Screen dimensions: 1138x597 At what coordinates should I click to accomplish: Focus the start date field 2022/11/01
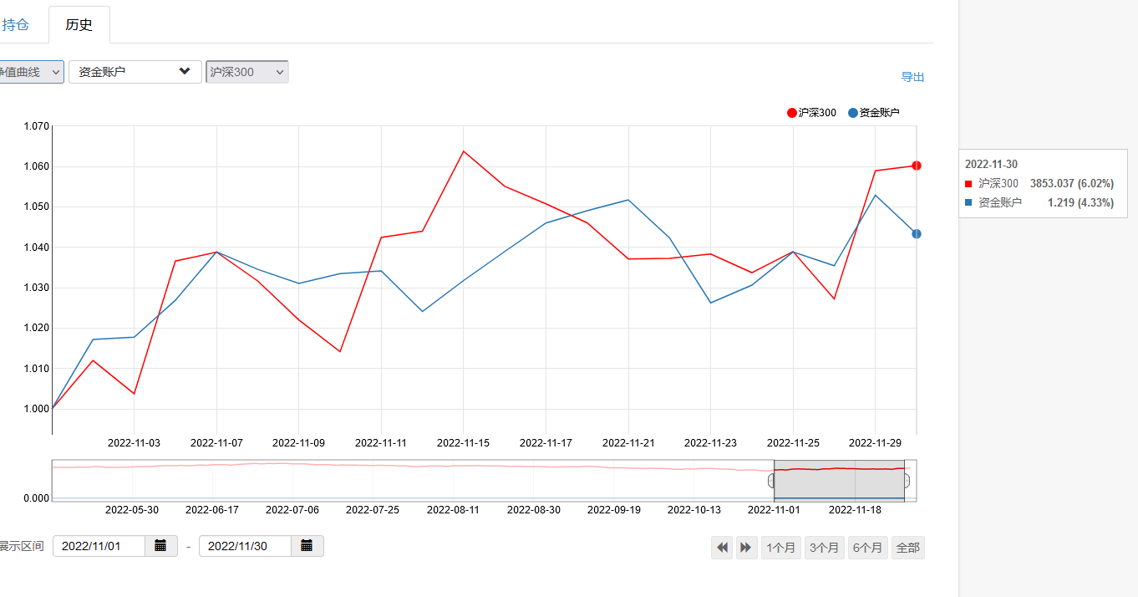point(99,546)
